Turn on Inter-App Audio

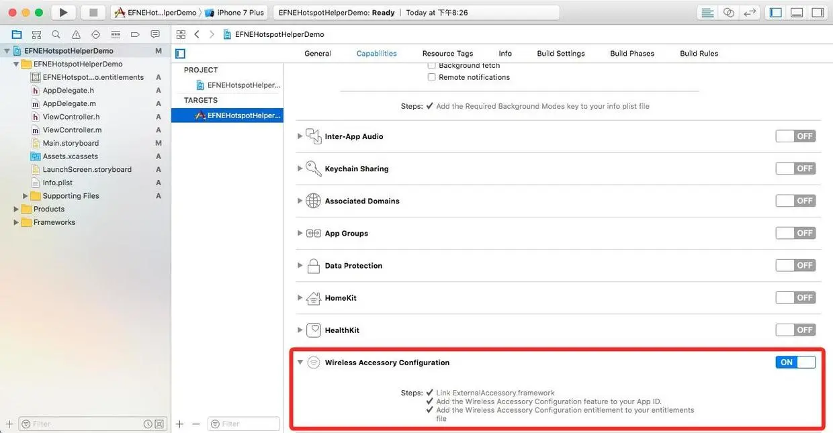point(795,136)
